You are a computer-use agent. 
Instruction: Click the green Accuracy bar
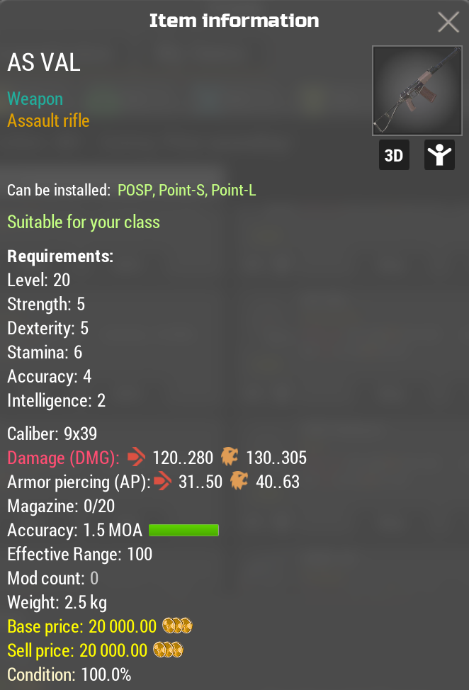click(183, 531)
